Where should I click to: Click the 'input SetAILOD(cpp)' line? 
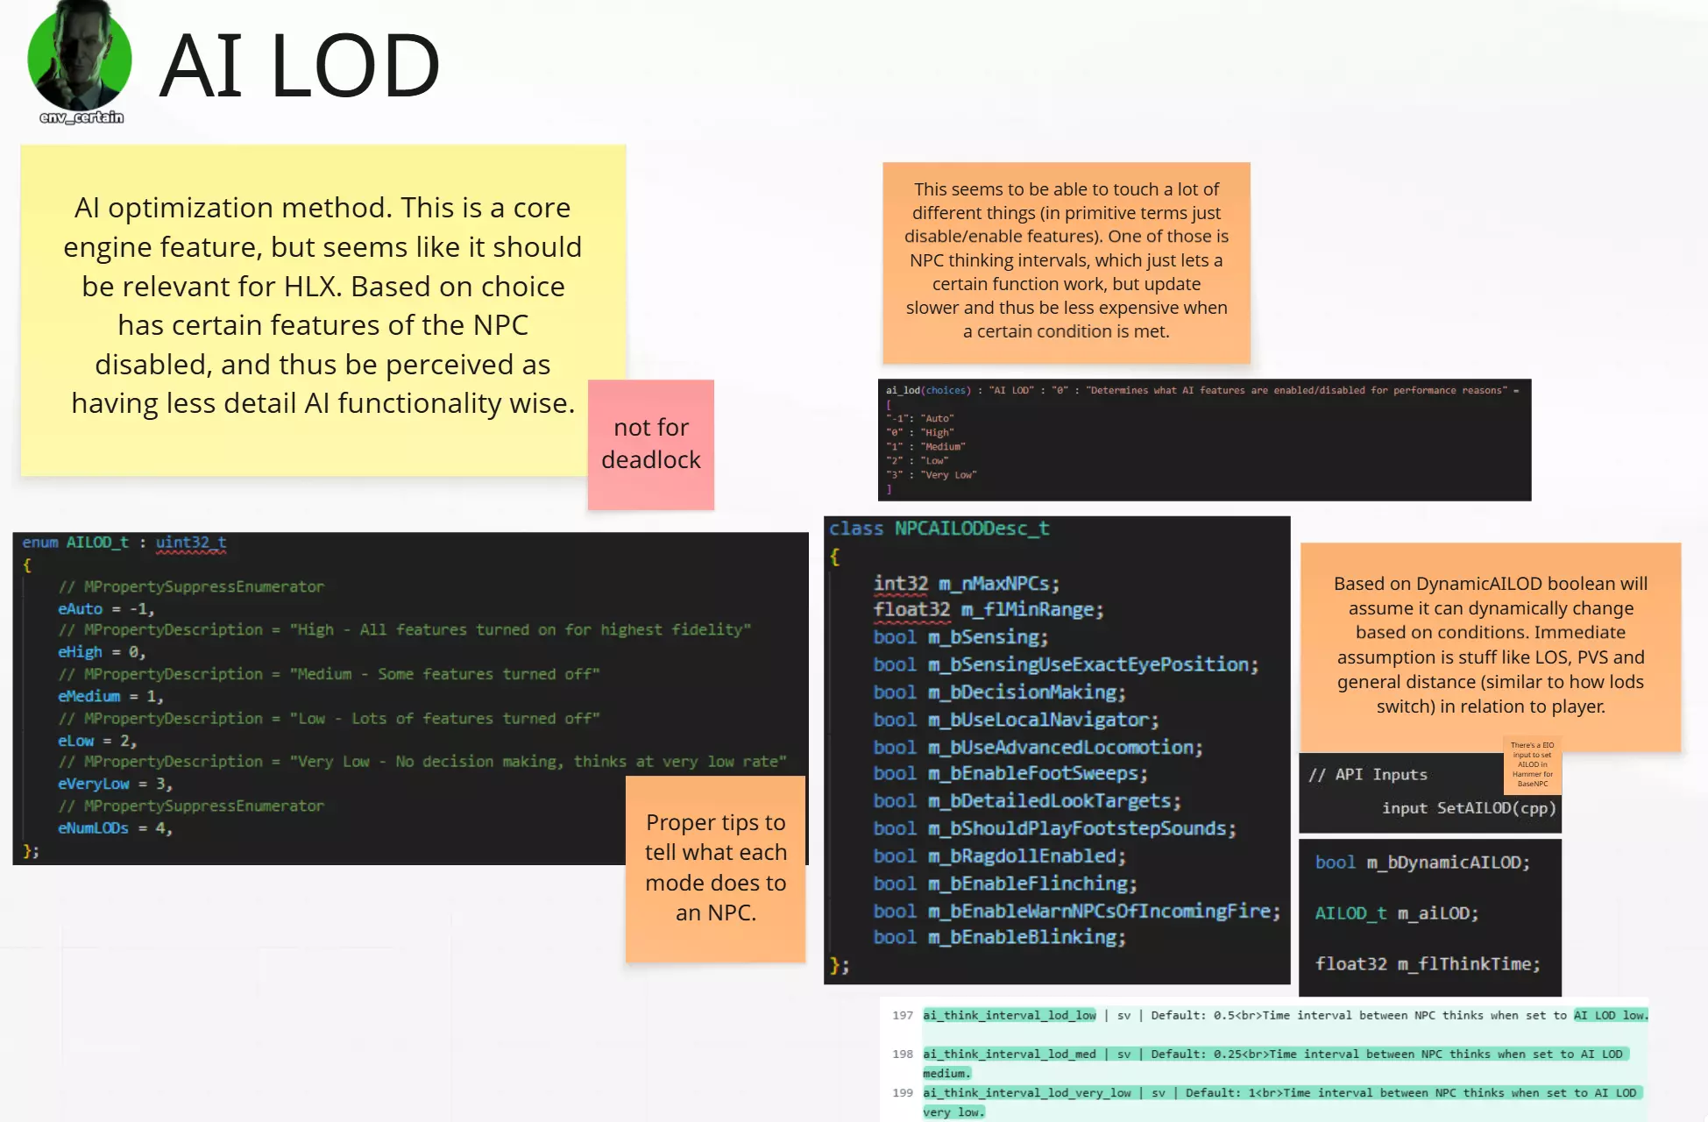pos(1470,808)
